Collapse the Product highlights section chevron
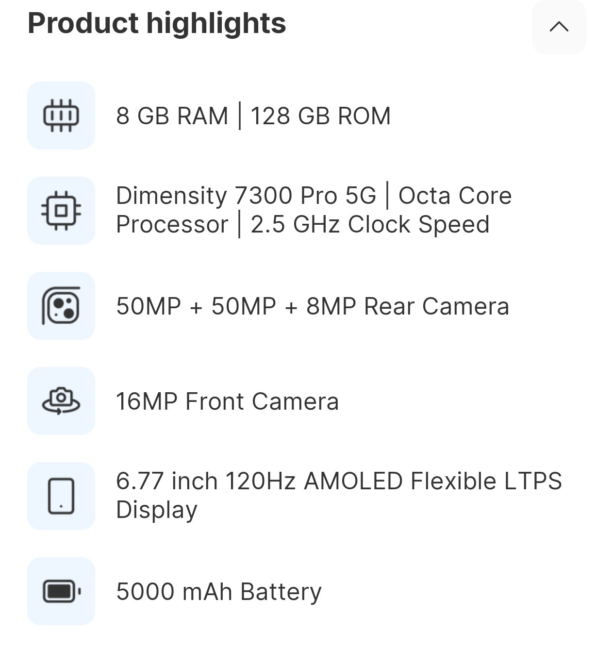Image resolution: width=613 pixels, height=649 pixels. click(x=559, y=27)
